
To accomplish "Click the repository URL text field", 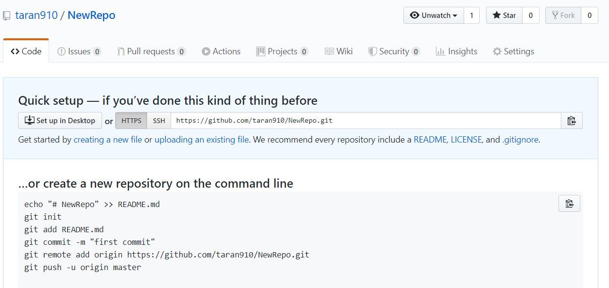I will point(365,121).
